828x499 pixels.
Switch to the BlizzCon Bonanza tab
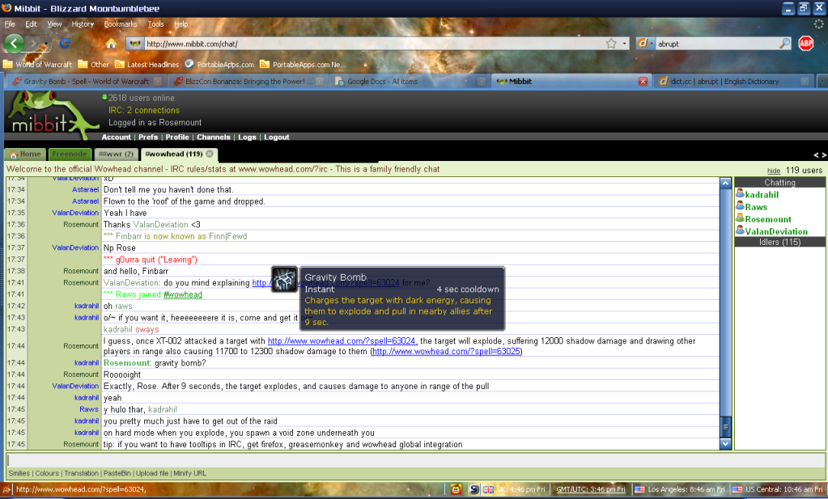(248, 81)
